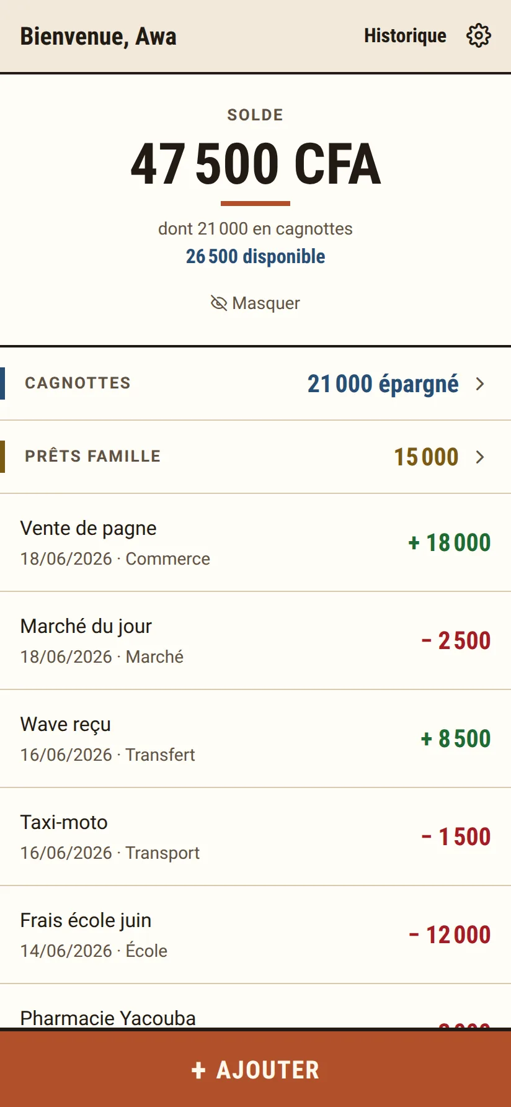Image resolution: width=511 pixels, height=1107 pixels.
Task: Open the Historique tab in header
Action: tap(405, 36)
